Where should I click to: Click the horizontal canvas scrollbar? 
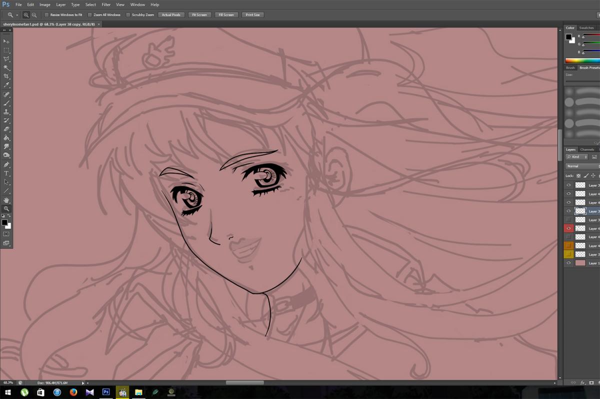pos(245,383)
